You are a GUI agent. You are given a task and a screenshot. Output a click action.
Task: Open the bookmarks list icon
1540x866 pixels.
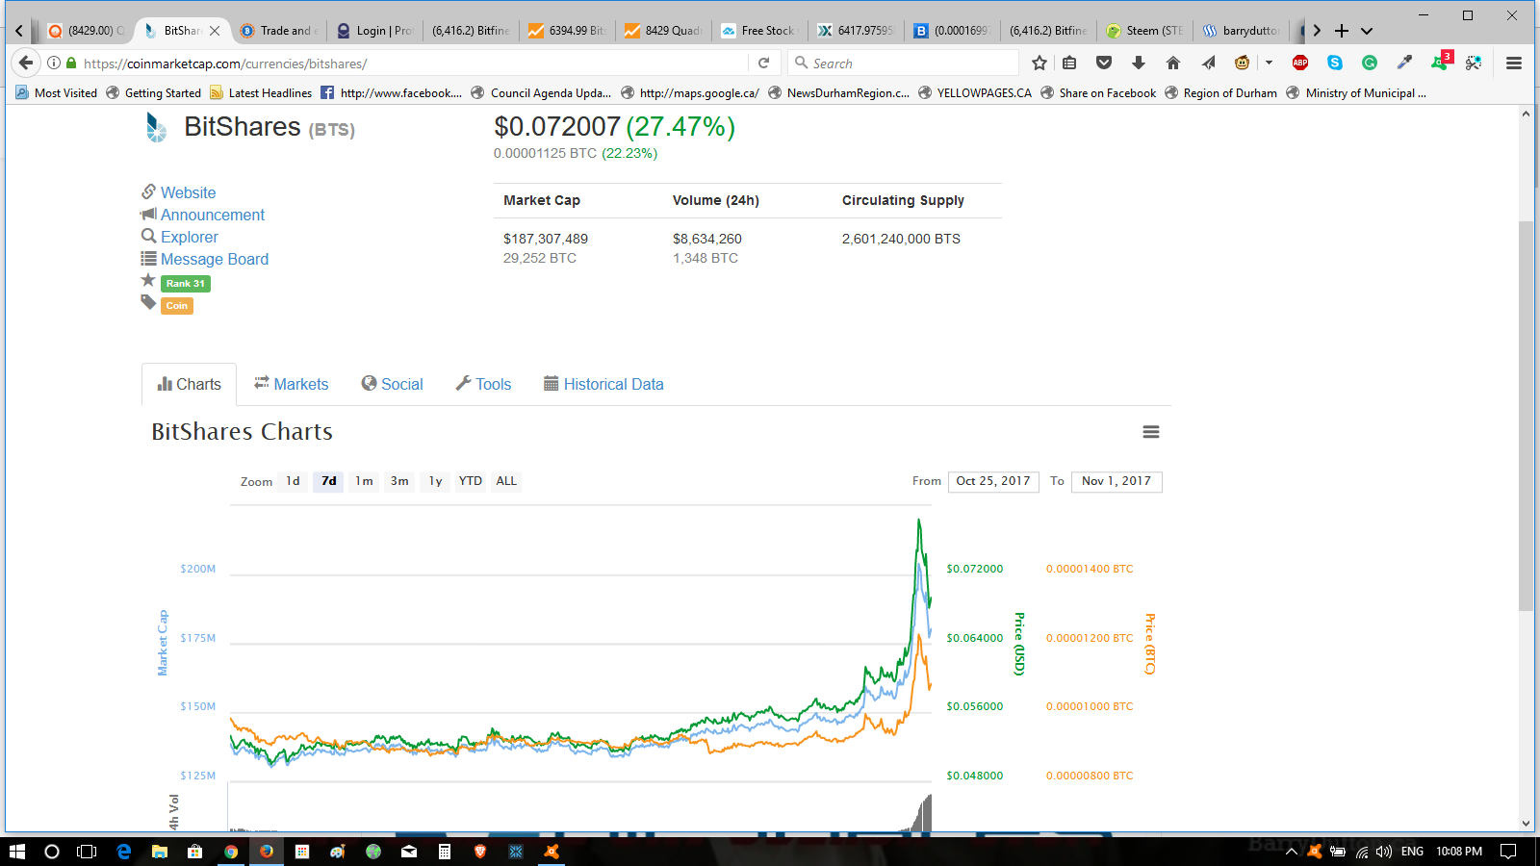[1069, 64]
